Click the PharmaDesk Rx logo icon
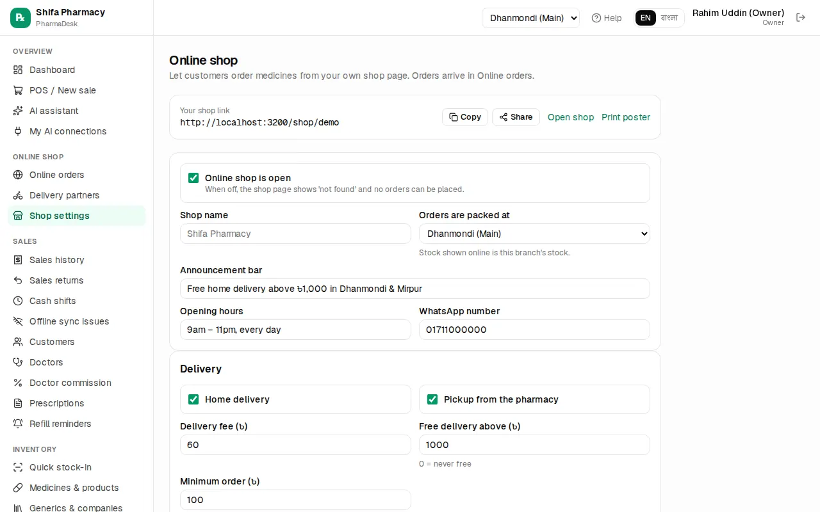Screen dimensions: 820x512 click(20, 18)
